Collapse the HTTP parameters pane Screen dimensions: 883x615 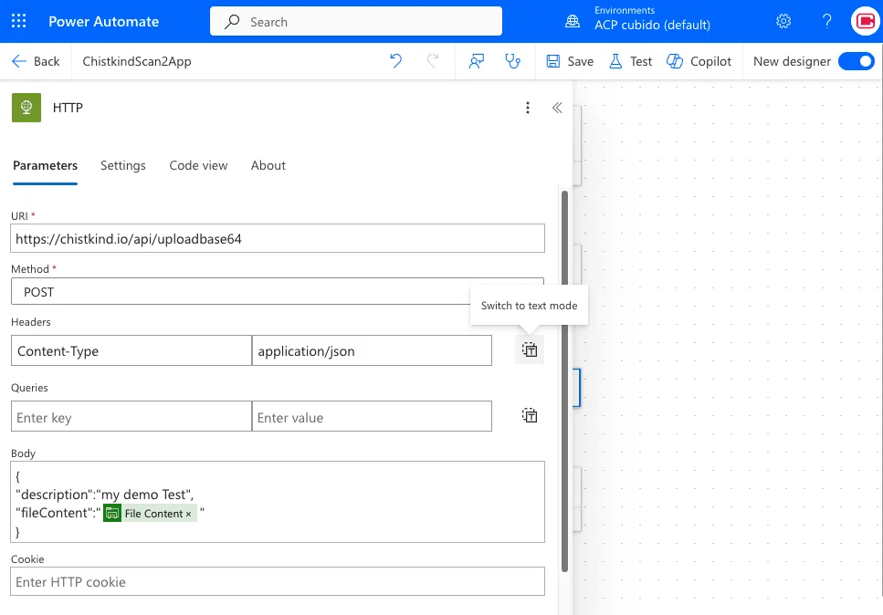coord(557,107)
